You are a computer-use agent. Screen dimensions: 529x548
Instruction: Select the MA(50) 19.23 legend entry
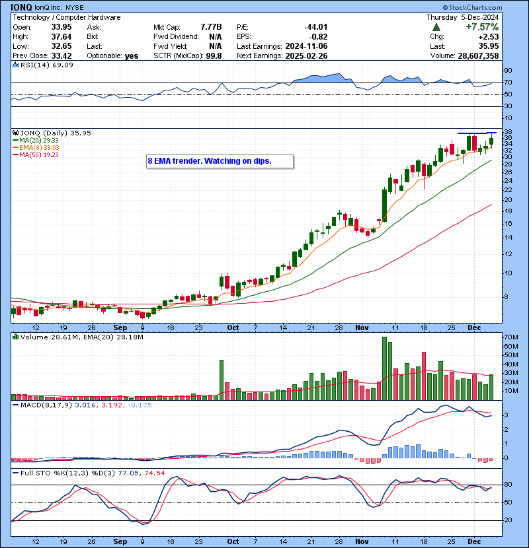(36, 154)
